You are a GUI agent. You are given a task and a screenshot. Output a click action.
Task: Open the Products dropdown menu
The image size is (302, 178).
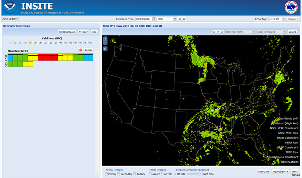tap(293, 19)
